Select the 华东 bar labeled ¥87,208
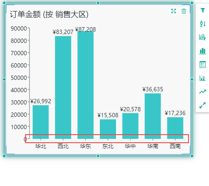Image resolution: width=209 pixels, height=186 pixels. click(85, 85)
